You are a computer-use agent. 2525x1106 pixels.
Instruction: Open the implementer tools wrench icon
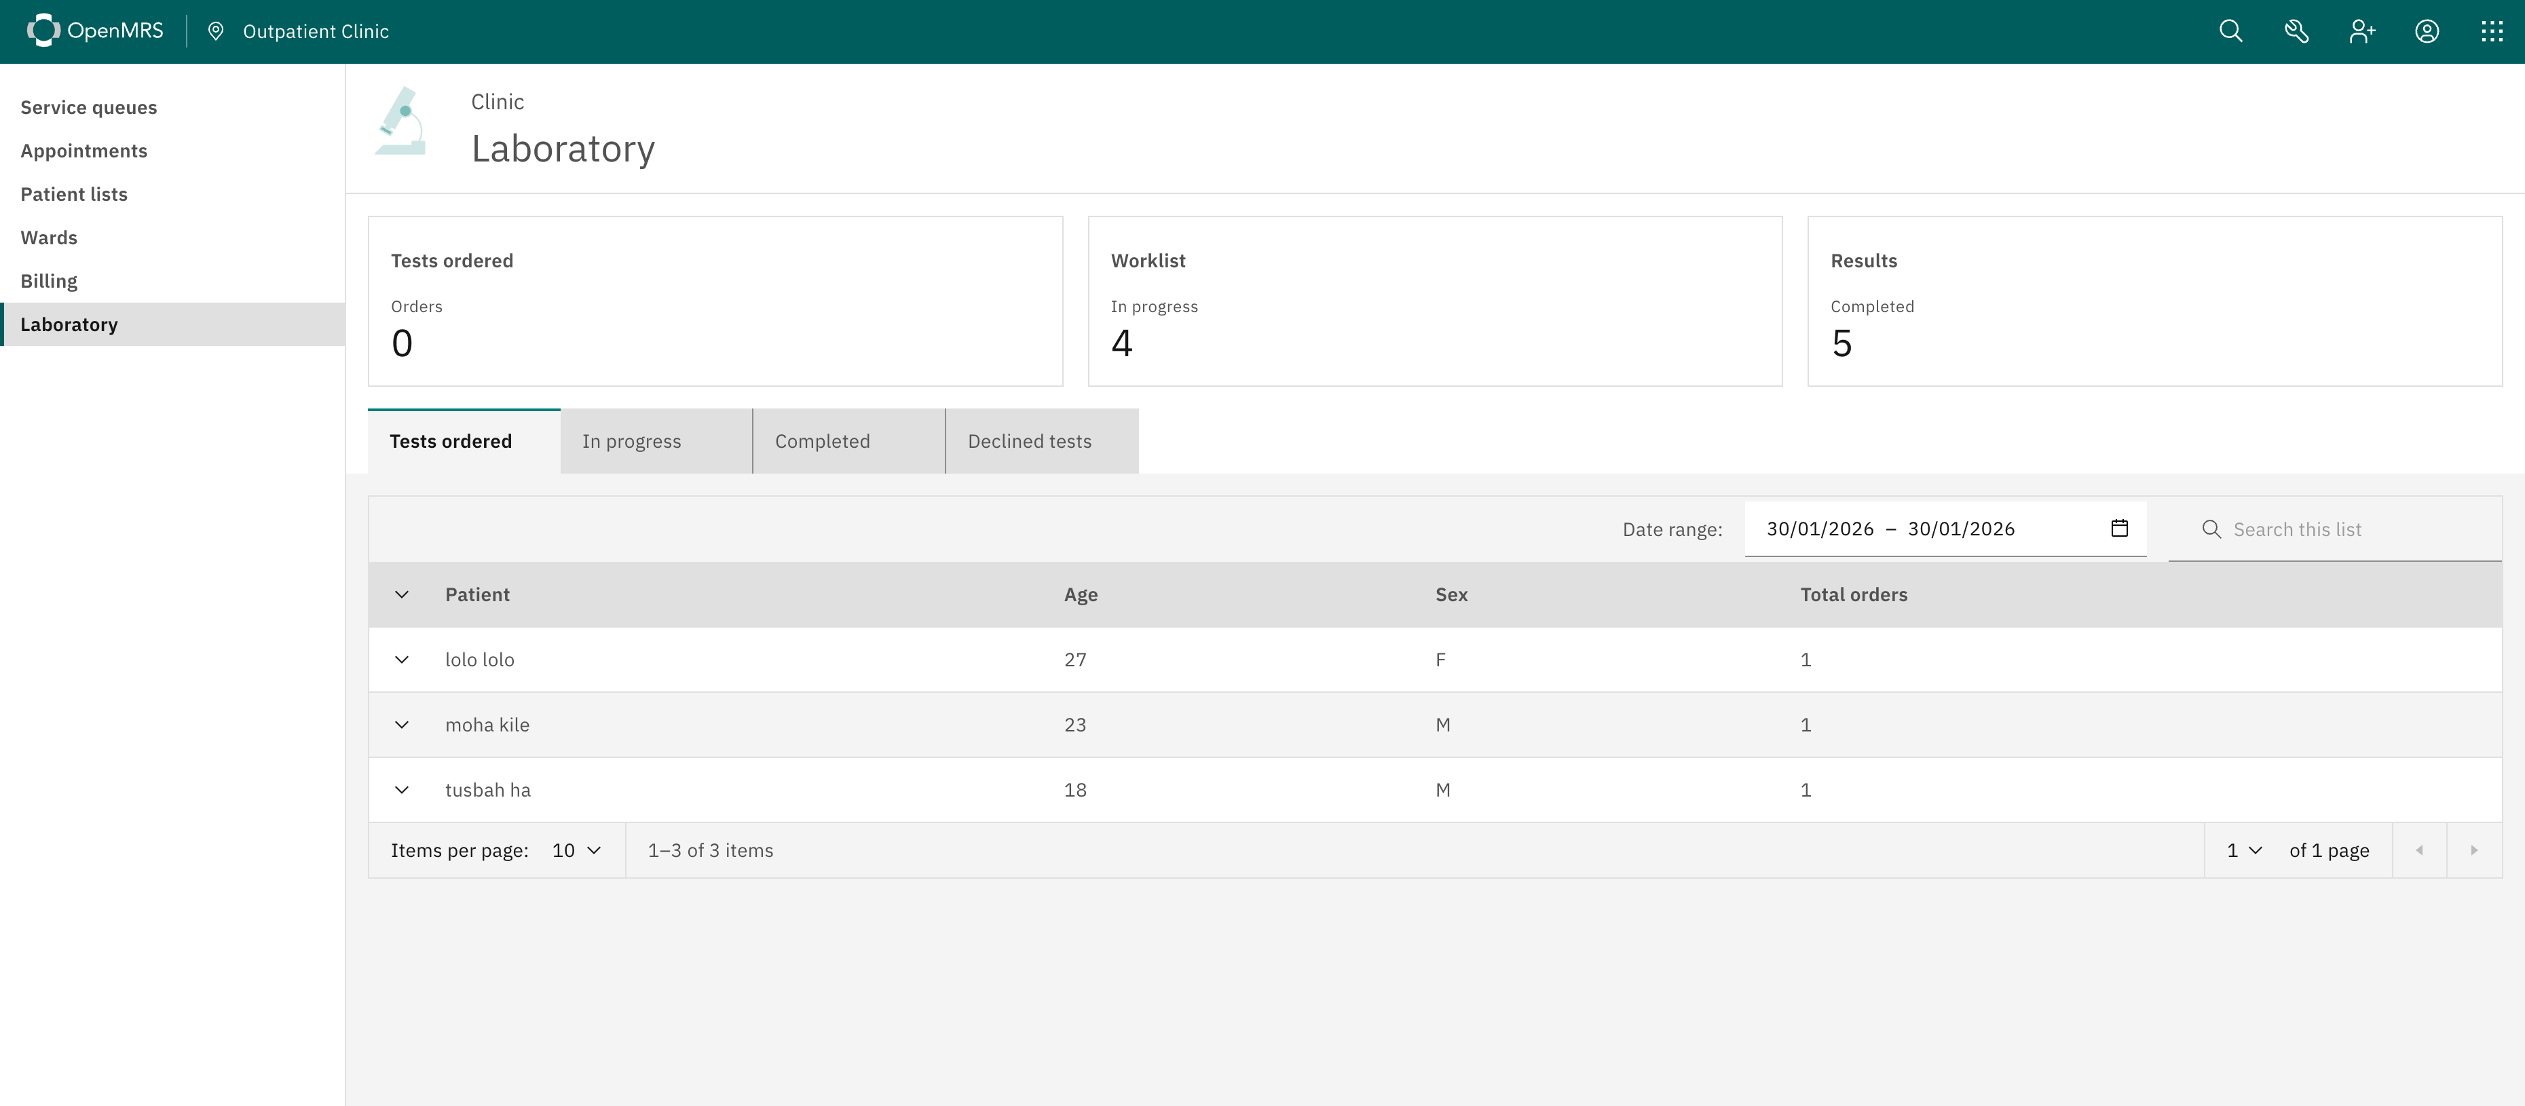pos(2296,31)
